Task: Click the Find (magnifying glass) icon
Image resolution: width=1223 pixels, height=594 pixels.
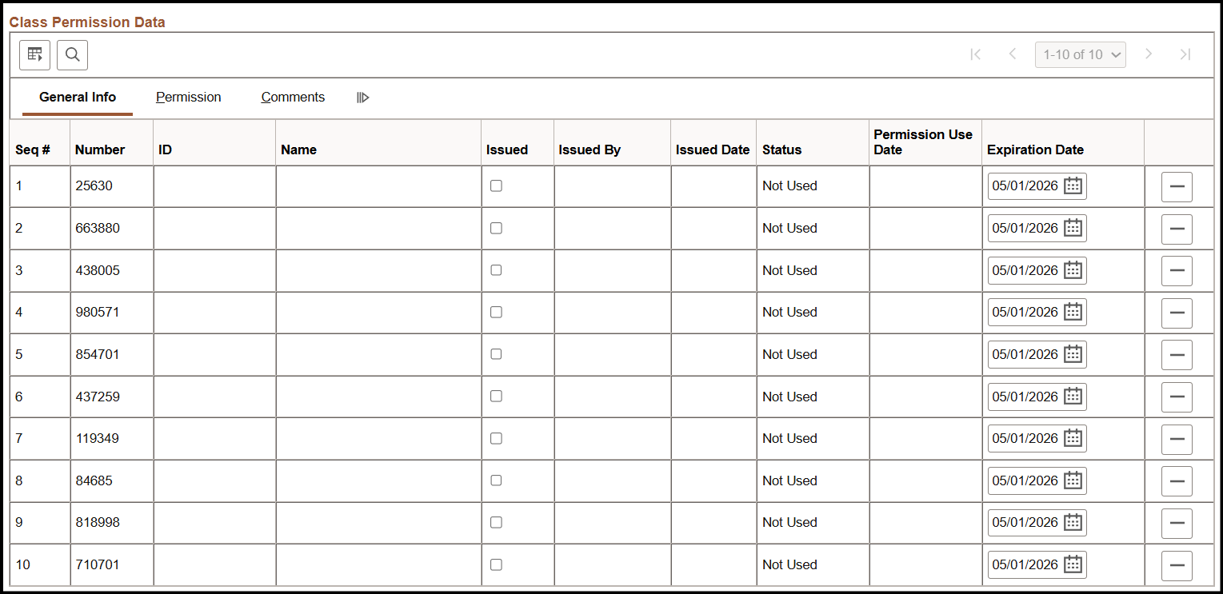Action: (72, 54)
